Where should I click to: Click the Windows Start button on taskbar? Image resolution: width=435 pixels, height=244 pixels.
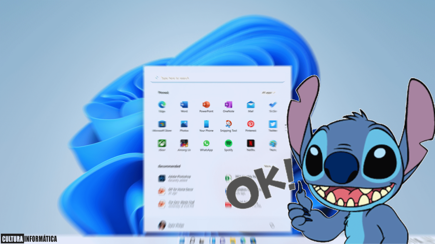182,240
